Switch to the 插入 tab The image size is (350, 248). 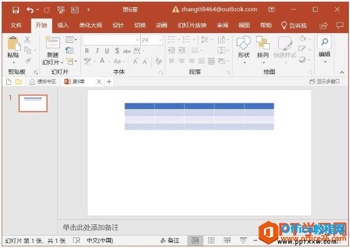(x=63, y=25)
